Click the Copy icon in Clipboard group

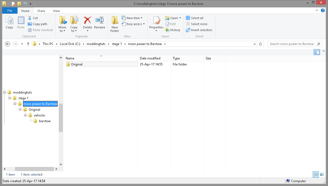click(x=9, y=23)
